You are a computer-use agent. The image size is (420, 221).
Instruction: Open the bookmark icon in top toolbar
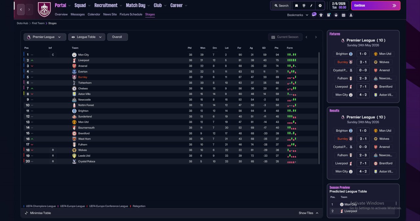(x=296, y=6)
